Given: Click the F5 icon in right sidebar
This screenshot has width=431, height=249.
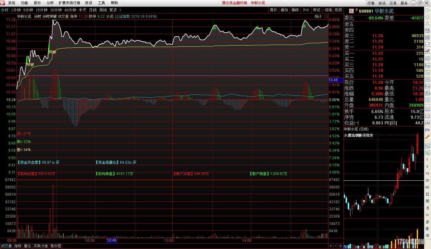Looking at the screenshot, I should (x=427, y=146).
